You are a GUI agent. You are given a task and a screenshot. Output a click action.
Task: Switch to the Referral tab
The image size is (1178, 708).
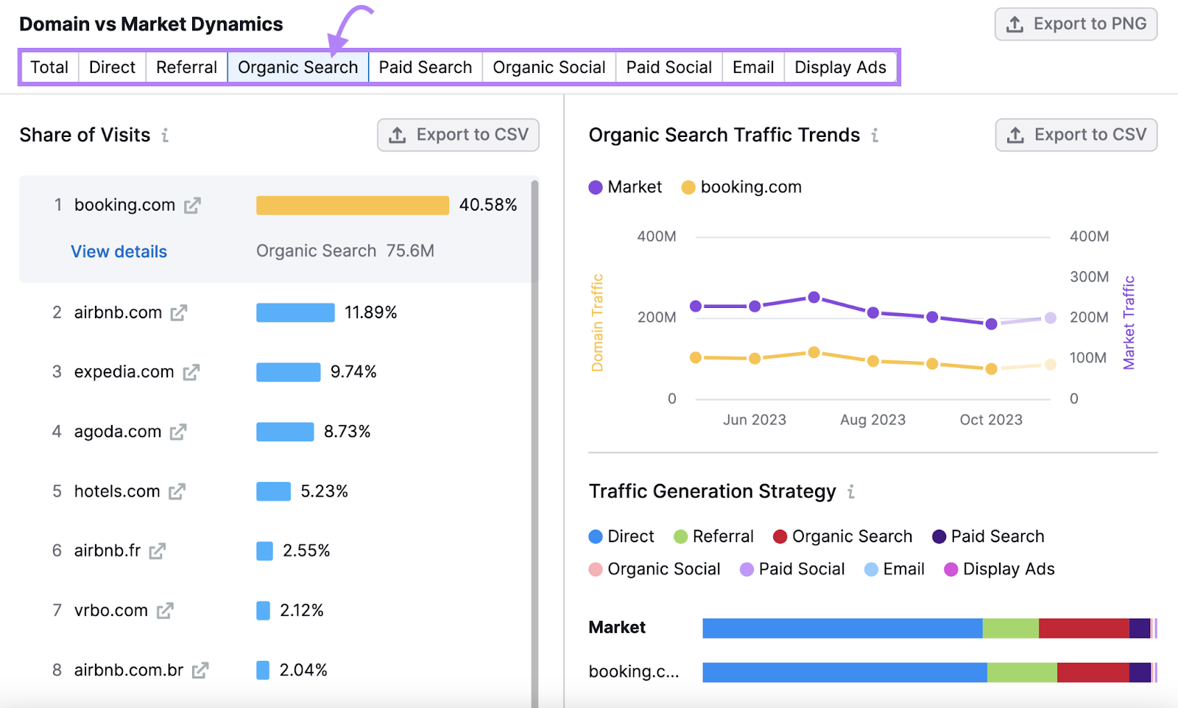tap(186, 67)
